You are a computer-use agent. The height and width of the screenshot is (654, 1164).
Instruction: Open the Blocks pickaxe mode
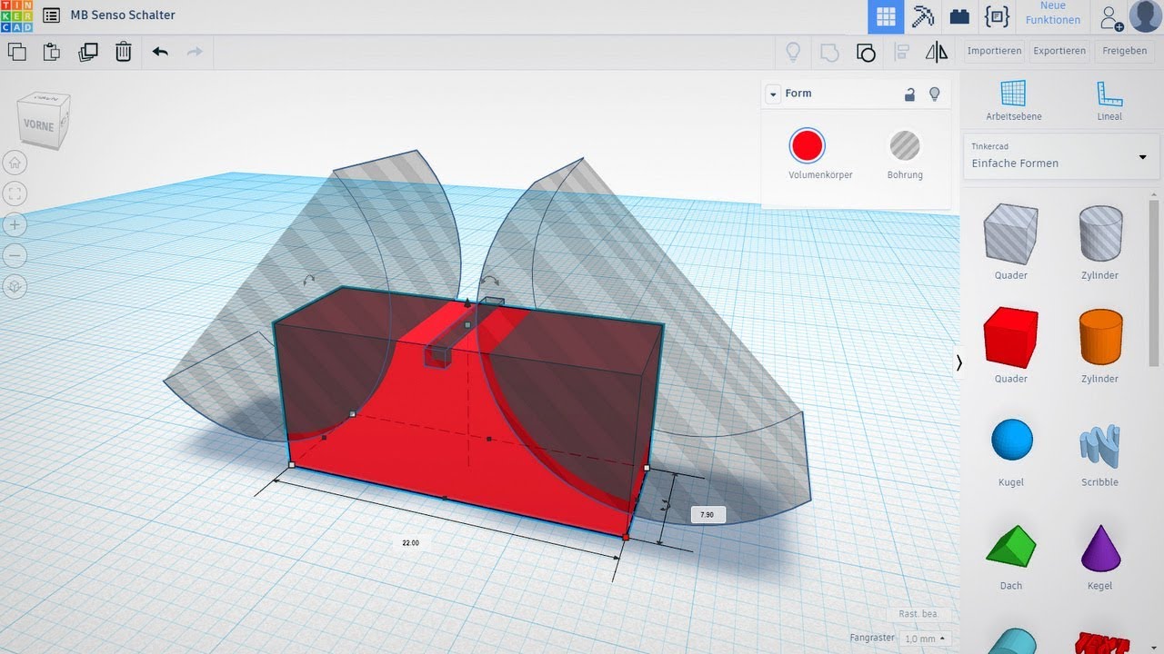coord(923,16)
